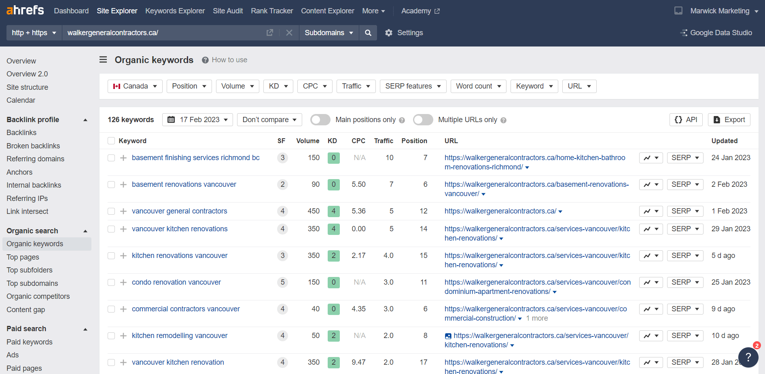The image size is (765, 374).
Task: Export the keywords list
Action: tap(729, 120)
